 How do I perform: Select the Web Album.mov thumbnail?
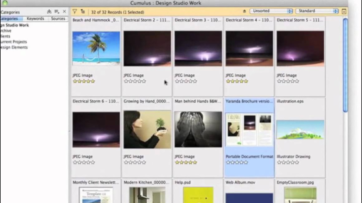tap(249, 198)
